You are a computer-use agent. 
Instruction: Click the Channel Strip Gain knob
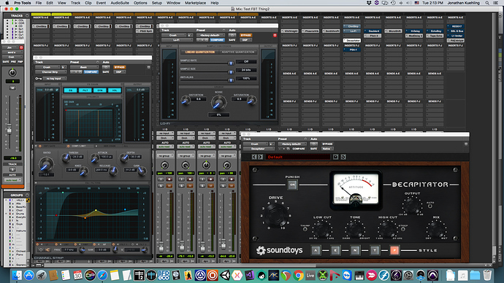coord(142,171)
